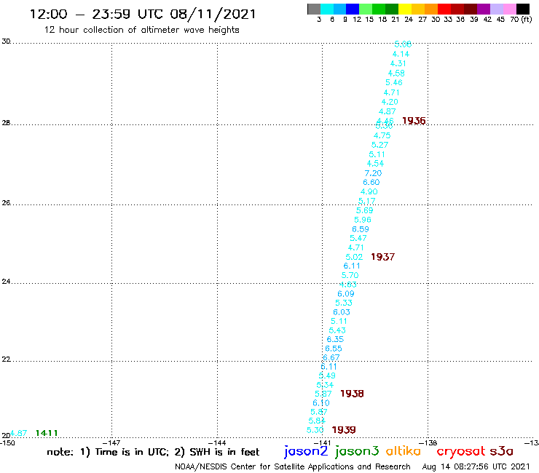Image resolution: width=539 pixels, height=473 pixels.
Task: Click the -147 longitude axis label
Action: click(111, 442)
